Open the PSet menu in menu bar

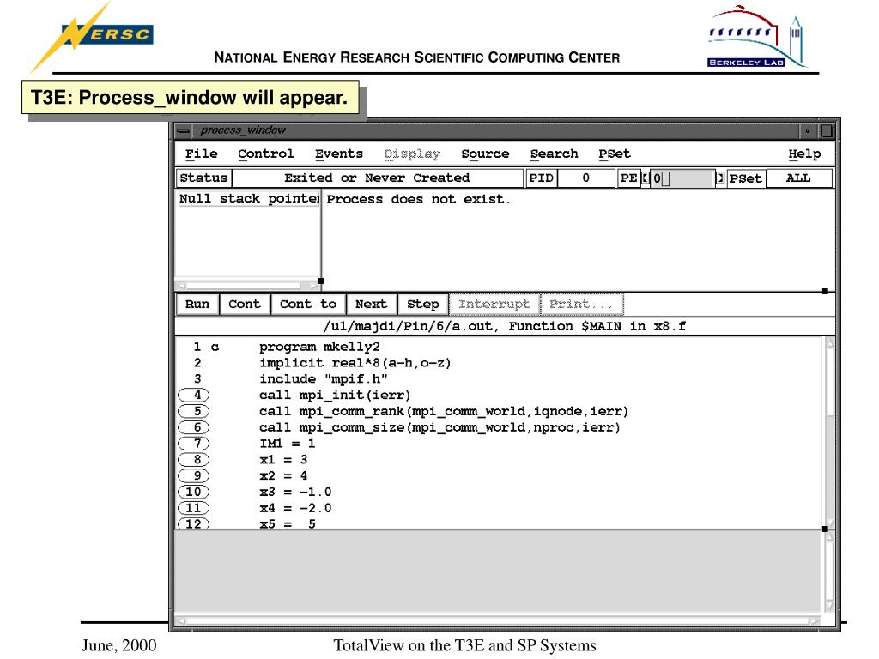pos(615,154)
